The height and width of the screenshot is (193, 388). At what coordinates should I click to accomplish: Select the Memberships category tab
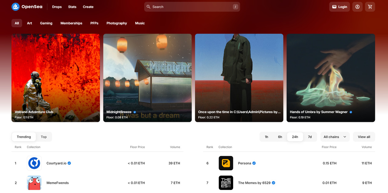71,23
